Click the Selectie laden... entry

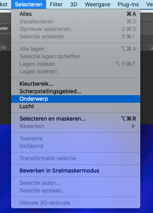click(76, 183)
